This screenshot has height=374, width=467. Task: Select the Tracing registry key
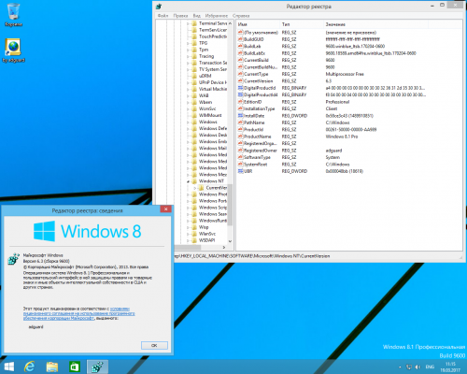click(x=206, y=56)
